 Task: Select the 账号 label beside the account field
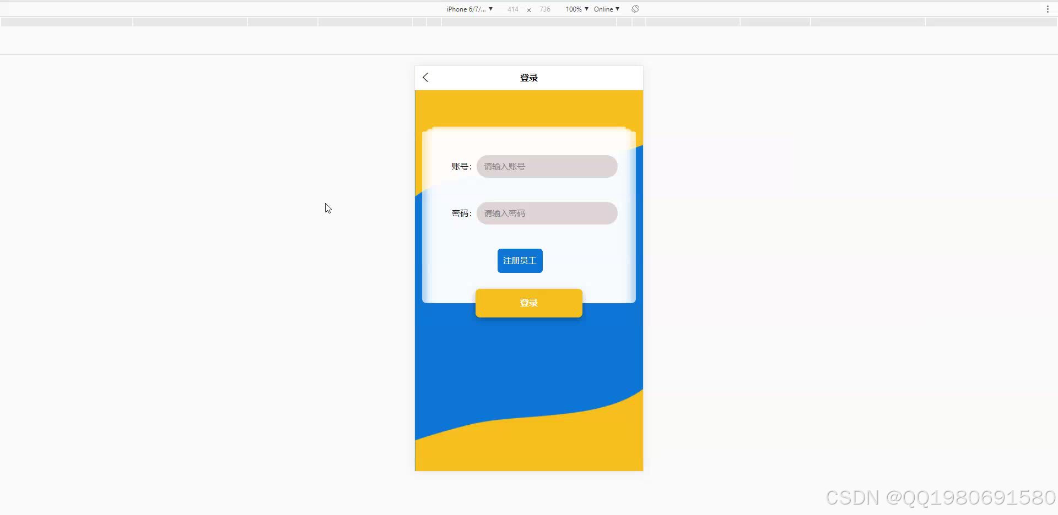(461, 166)
